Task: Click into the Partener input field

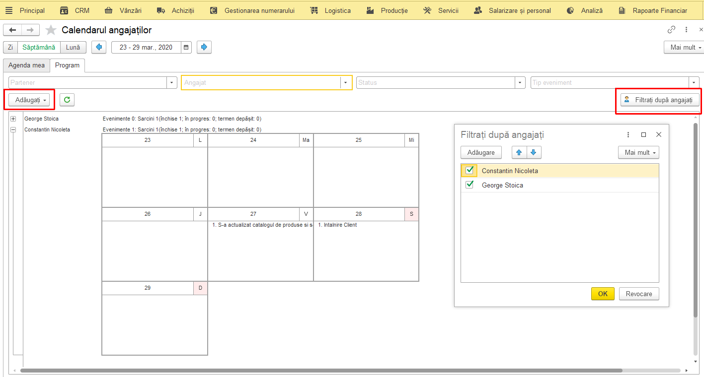Action: coord(87,82)
